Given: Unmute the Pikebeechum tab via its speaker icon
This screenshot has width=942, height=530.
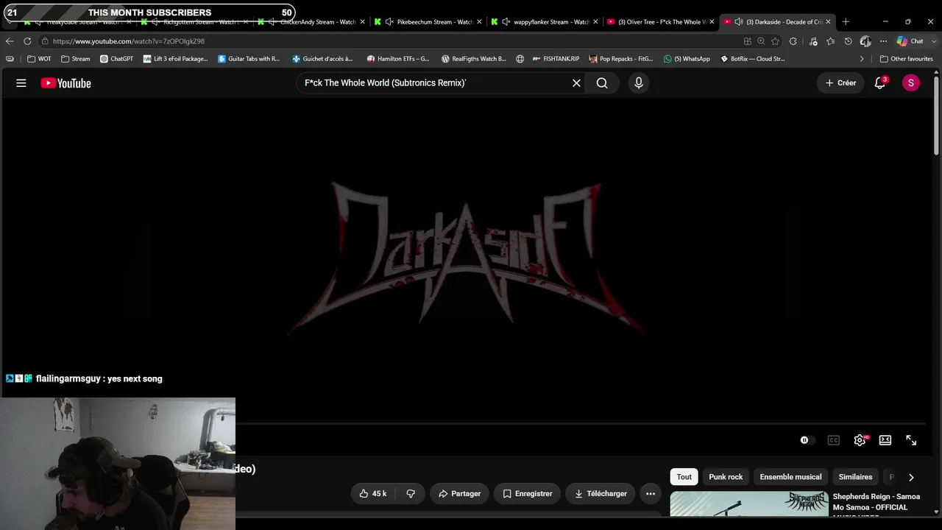Looking at the screenshot, I should [389, 22].
